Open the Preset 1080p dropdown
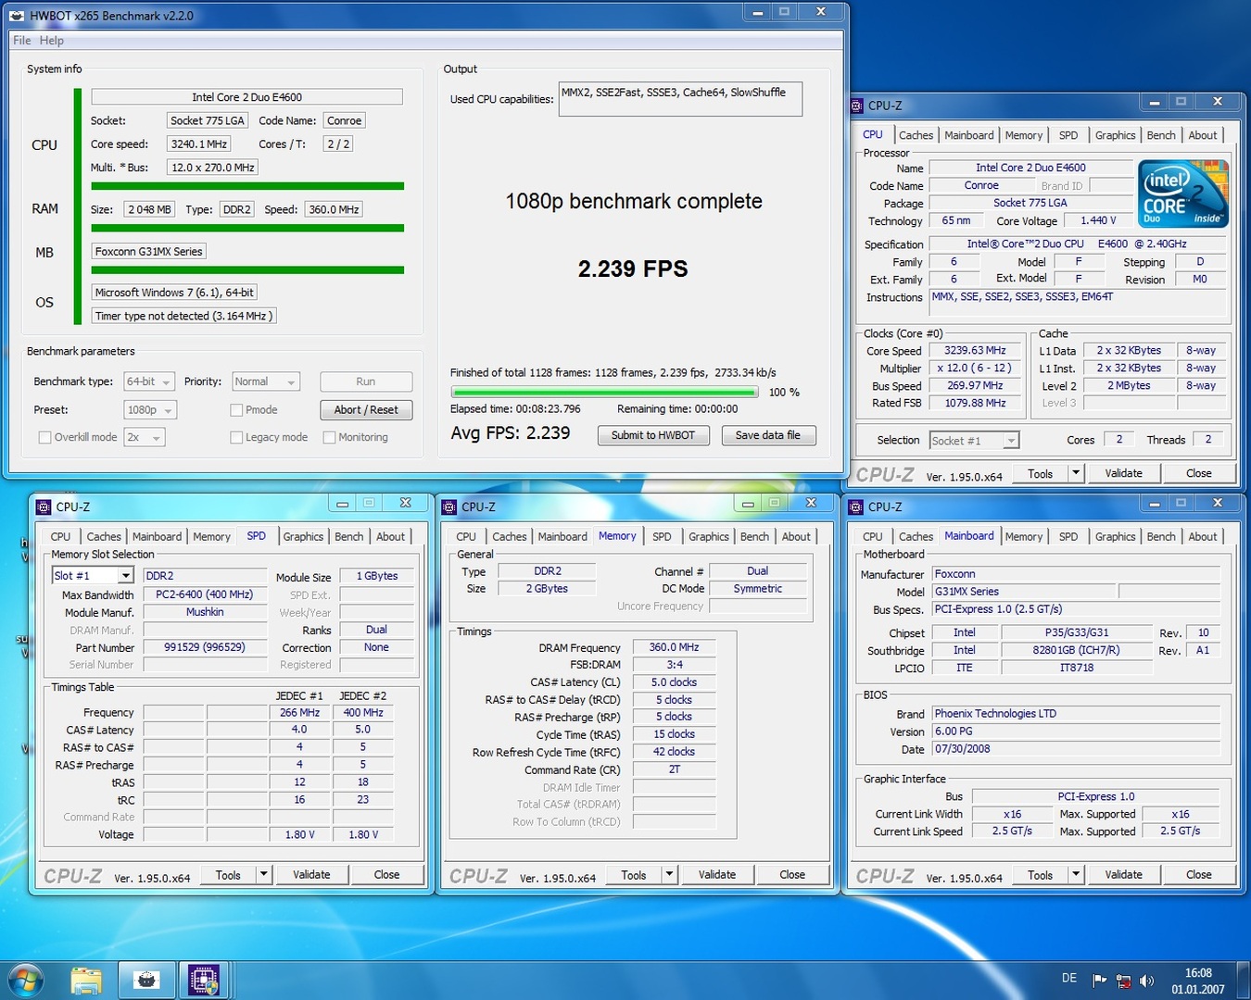 point(149,409)
